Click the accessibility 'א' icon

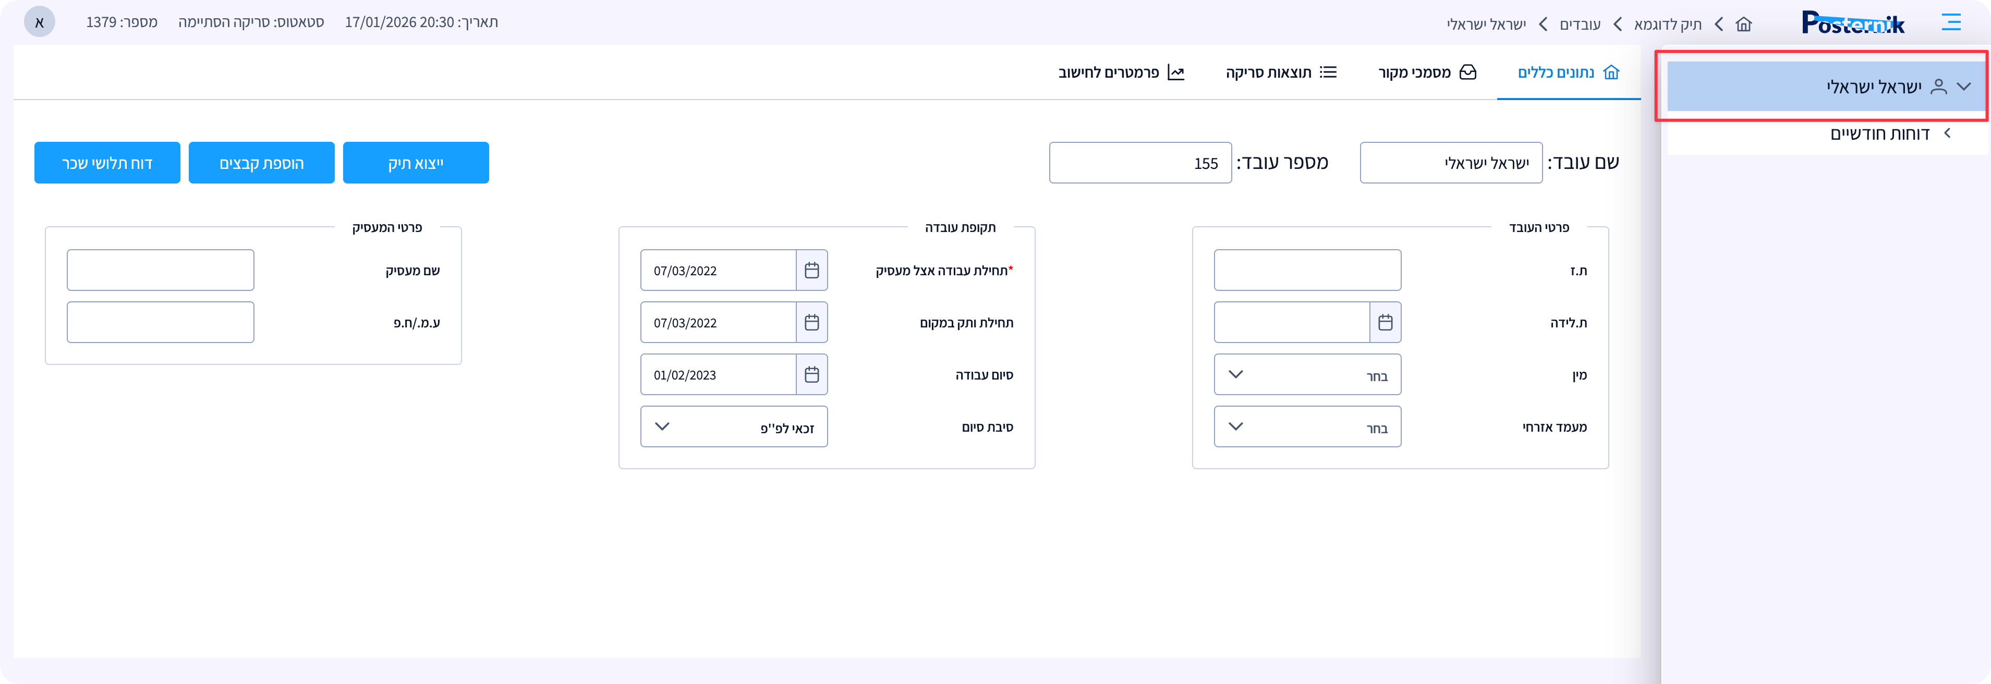click(40, 22)
